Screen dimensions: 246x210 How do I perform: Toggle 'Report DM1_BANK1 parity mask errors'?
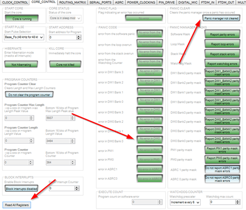tap(222, 92)
